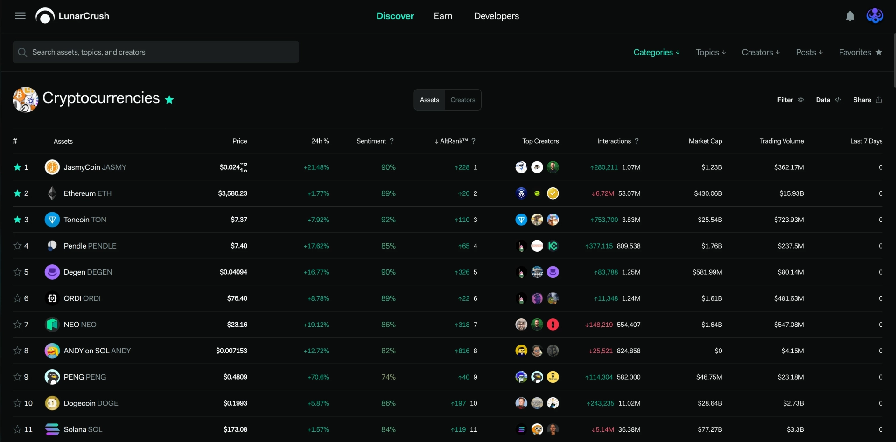Viewport: 896px width, 442px height.
Task: Sort by the Market Cap column header
Action: click(705, 141)
